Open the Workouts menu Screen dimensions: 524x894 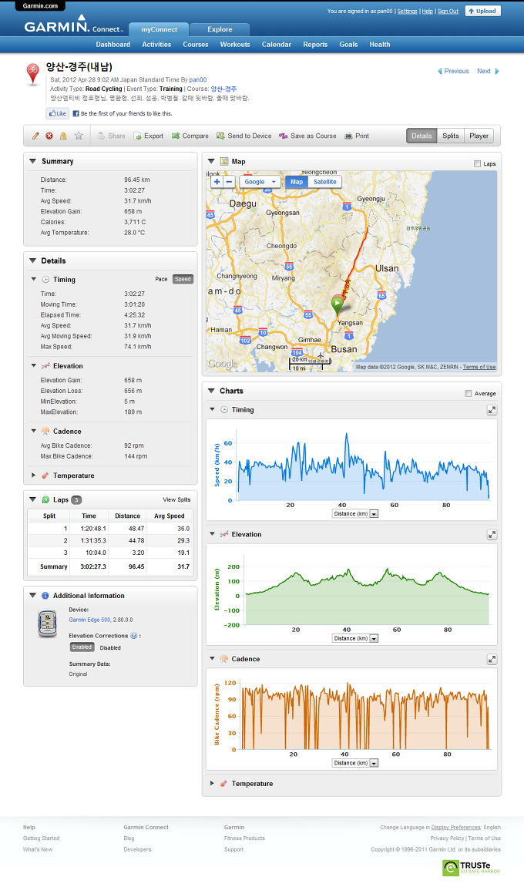pyautogui.click(x=235, y=45)
